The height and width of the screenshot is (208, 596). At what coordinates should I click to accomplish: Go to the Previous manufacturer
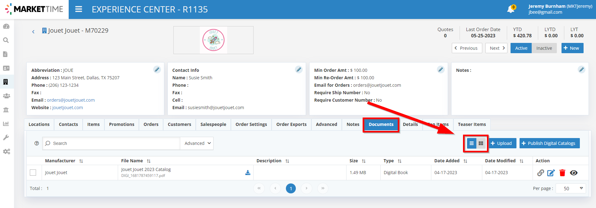click(467, 48)
